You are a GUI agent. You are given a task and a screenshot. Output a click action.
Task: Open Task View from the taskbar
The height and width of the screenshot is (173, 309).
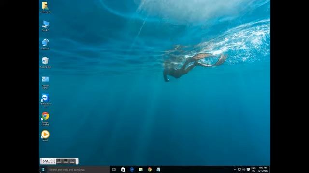[114, 170]
